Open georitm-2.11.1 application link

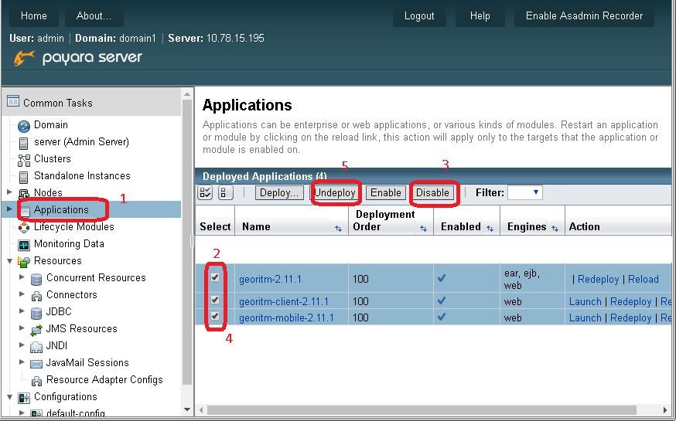click(270, 279)
